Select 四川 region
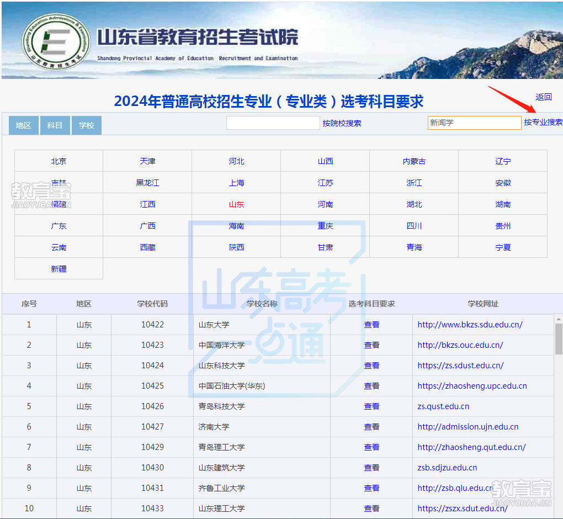563x519 pixels. click(414, 226)
